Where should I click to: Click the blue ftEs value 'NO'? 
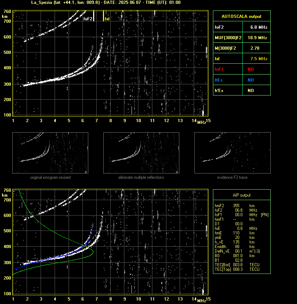[251, 80]
